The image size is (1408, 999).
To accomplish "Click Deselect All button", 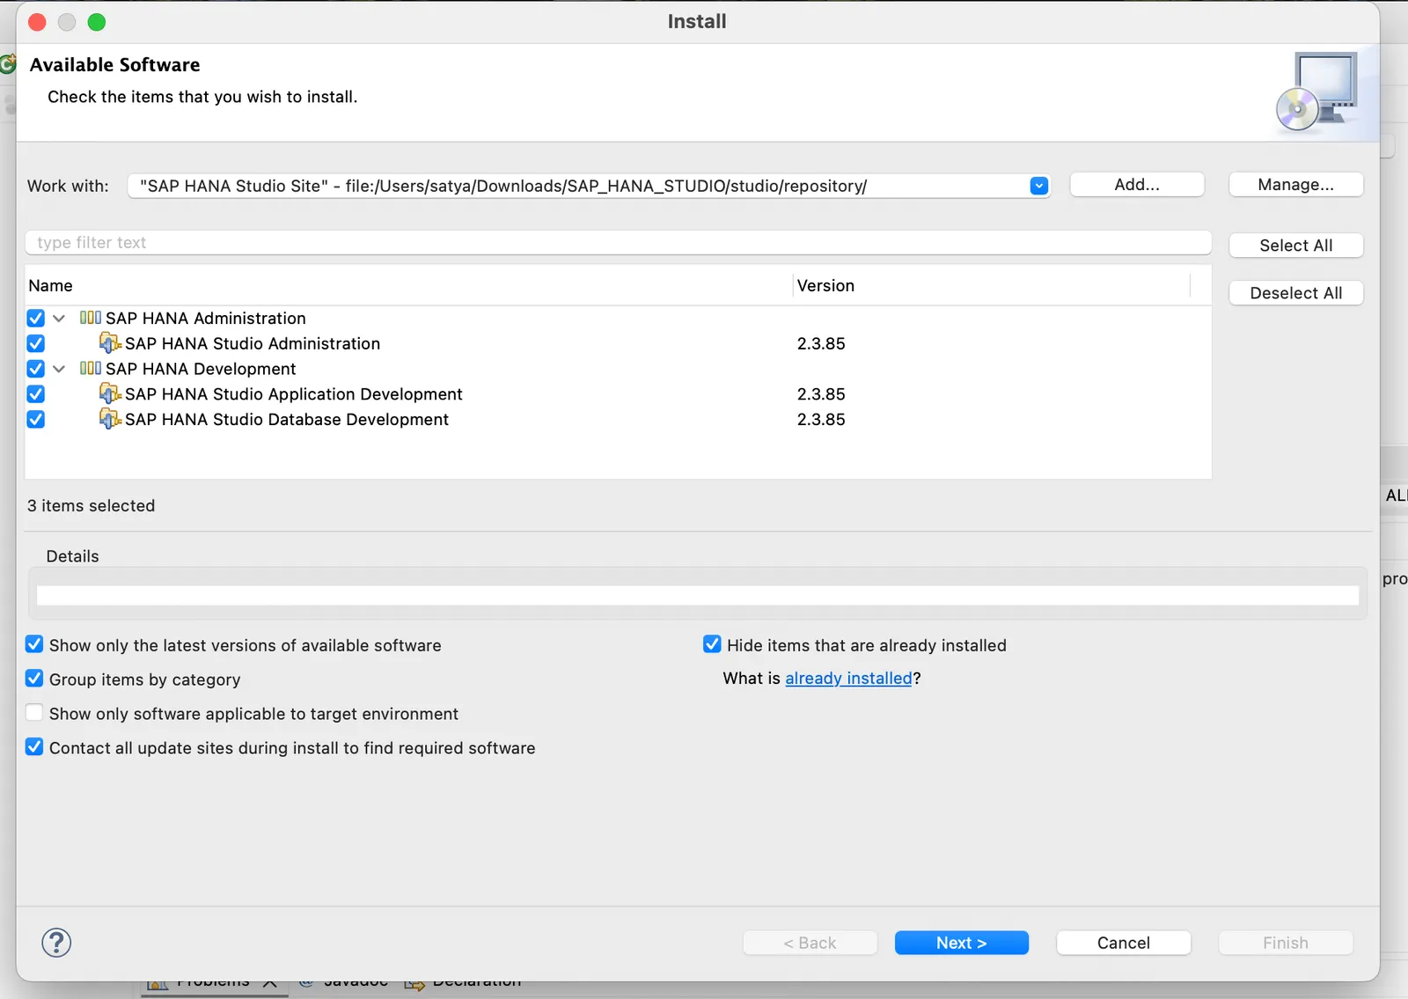I will (1295, 293).
